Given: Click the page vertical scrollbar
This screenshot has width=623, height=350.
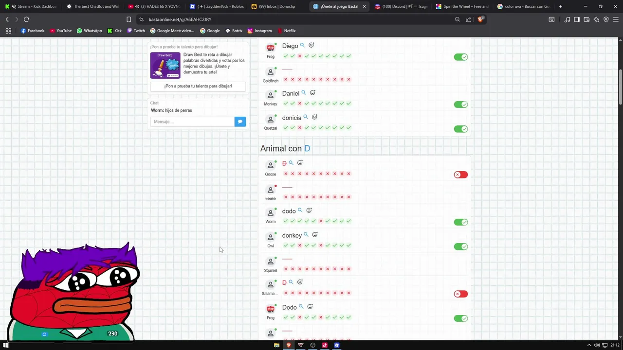Looking at the screenshot, I should [x=621, y=87].
